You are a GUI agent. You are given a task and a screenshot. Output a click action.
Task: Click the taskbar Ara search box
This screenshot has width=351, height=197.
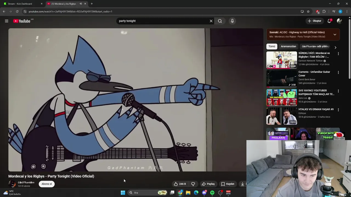point(148,193)
